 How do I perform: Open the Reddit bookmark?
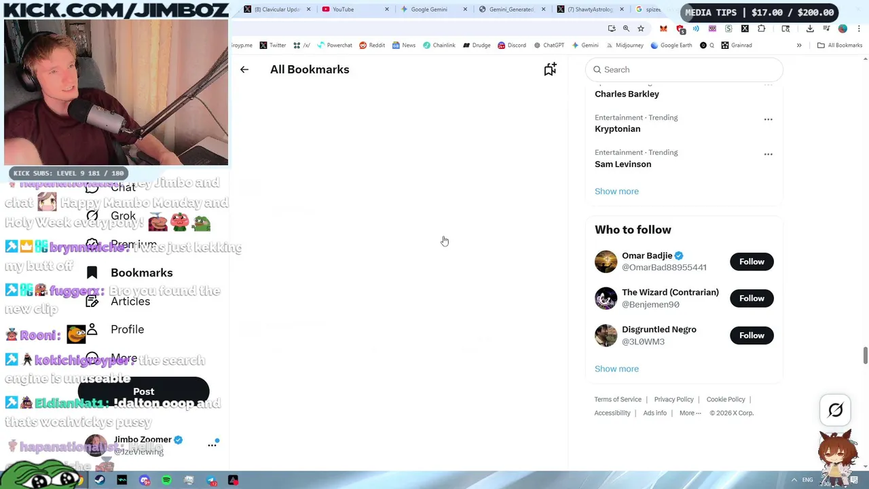click(x=372, y=46)
